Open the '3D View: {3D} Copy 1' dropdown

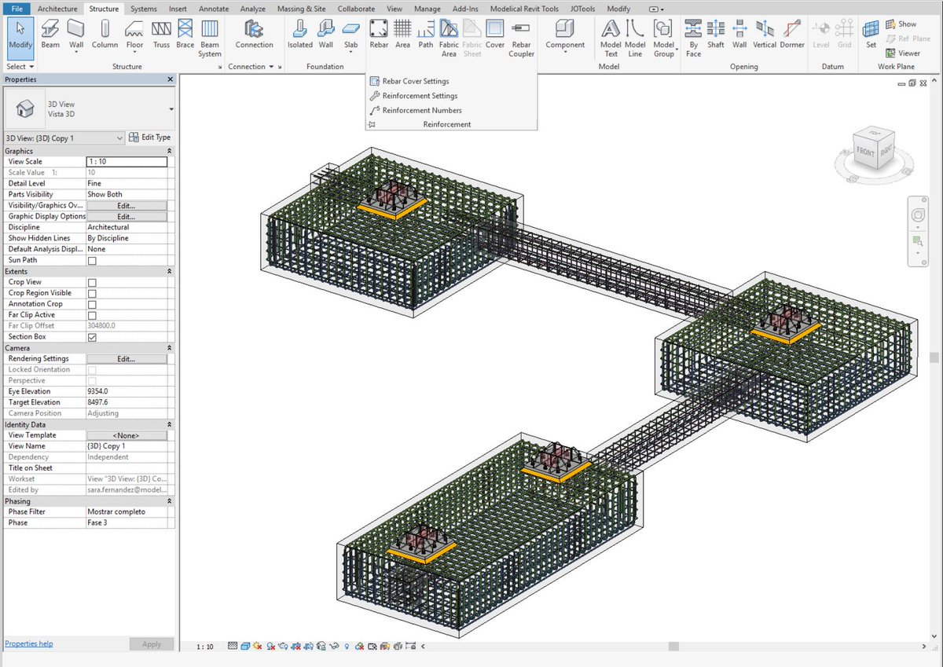tap(64, 137)
